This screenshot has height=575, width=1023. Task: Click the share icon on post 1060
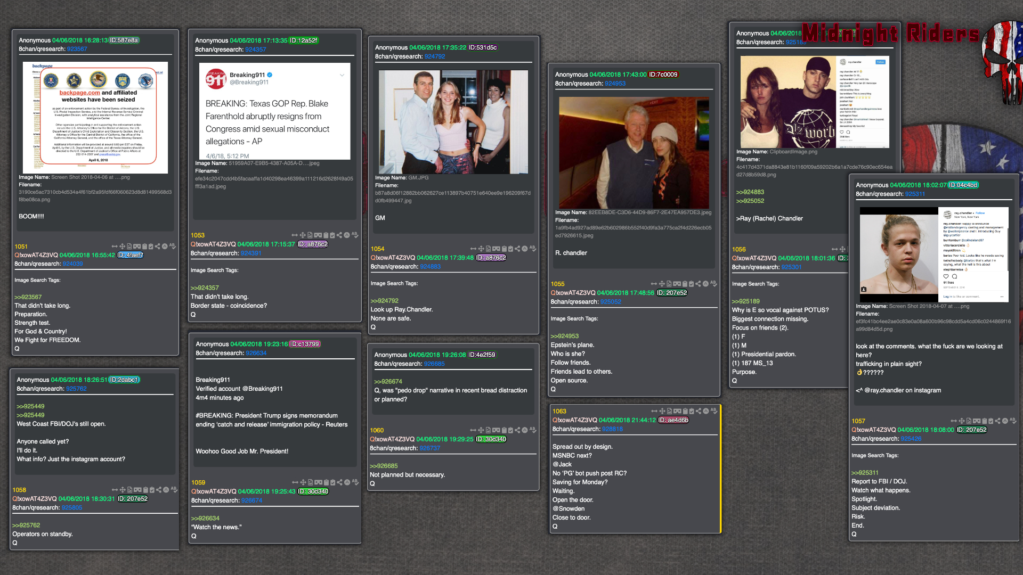pos(517,430)
